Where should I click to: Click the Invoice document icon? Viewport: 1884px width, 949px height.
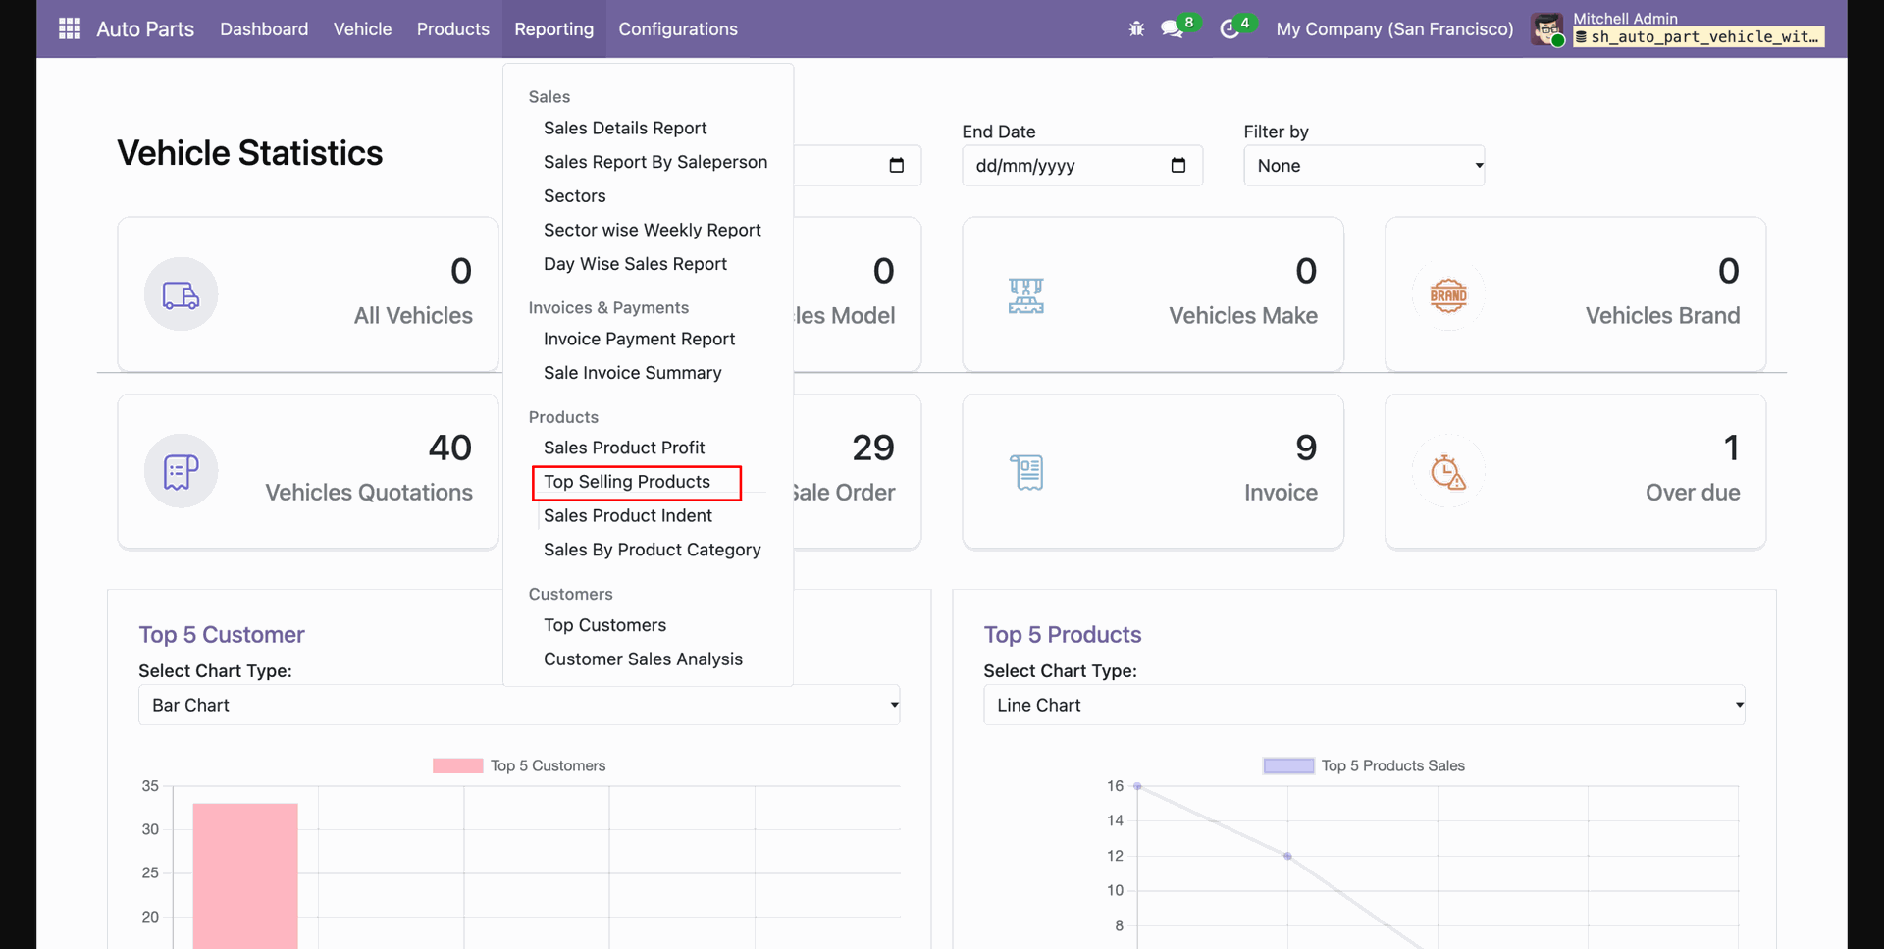[1026, 472]
